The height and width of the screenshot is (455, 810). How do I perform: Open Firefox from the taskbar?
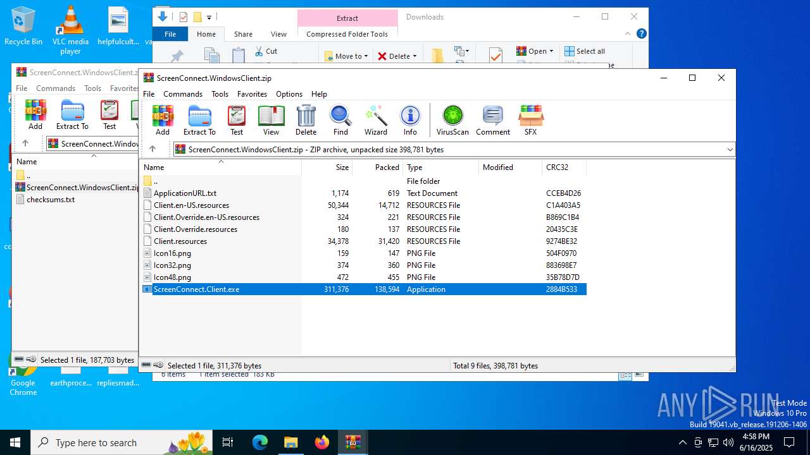pos(322,442)
